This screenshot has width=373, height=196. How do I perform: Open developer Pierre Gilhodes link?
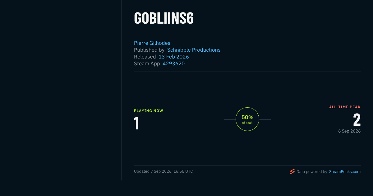152,43
